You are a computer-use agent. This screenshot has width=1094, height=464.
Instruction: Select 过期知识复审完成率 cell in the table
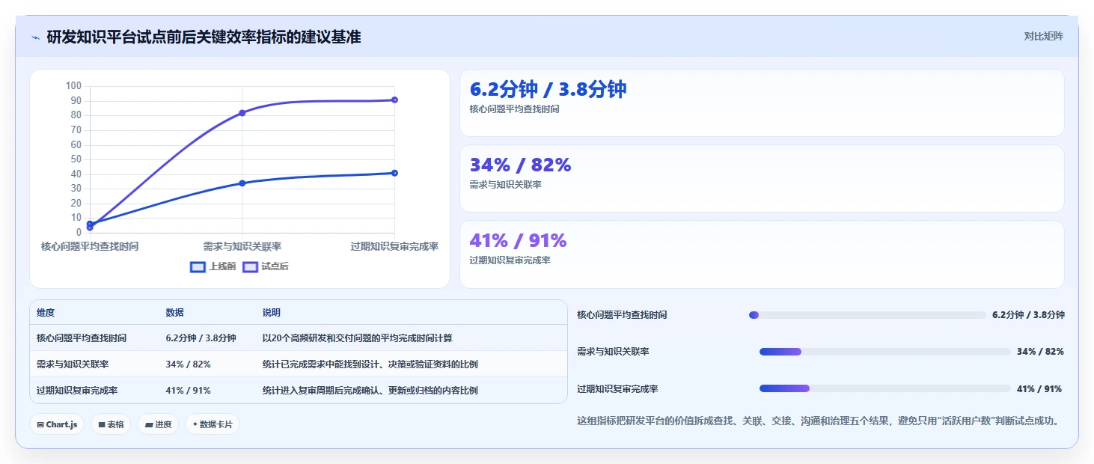pyautogui.click(x=94, y=391)
